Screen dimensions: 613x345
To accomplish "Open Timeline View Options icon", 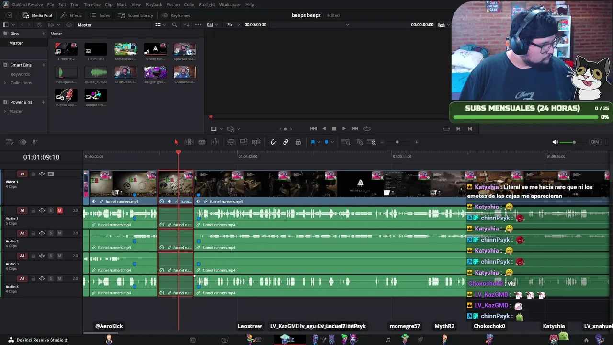I will tap(9, 142).
